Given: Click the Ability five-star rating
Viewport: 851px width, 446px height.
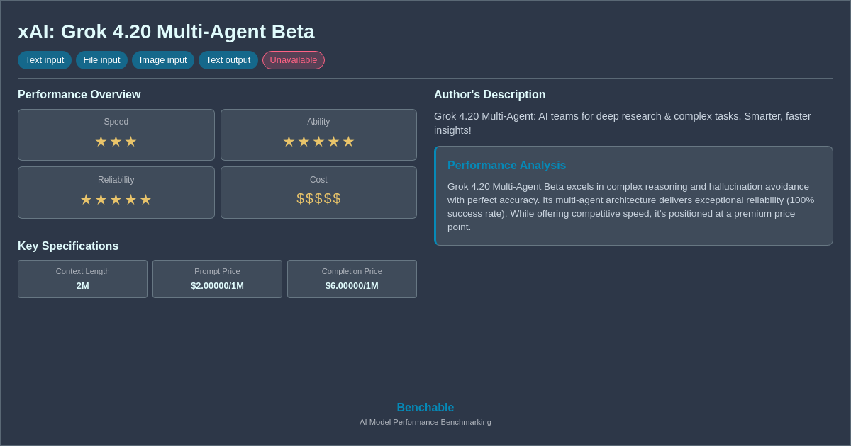Looking at the screenshot, I should [x=318, y=142].
